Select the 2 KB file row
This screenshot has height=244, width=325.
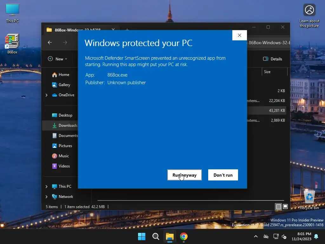coord(267,91)
